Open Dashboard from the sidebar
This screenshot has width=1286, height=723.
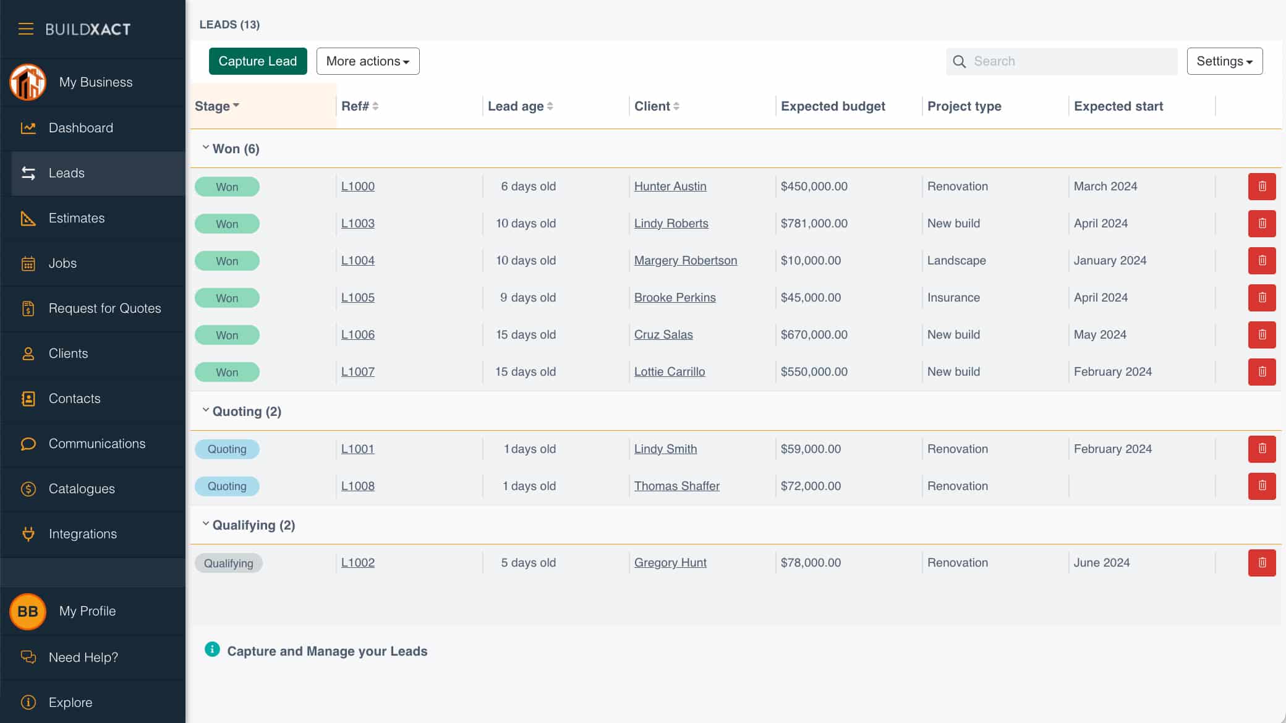pyautogui.click(x=80, y=128)
